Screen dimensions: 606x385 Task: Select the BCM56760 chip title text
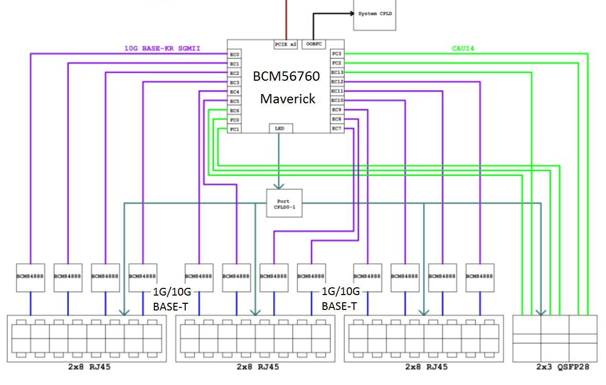click(286, 76)
